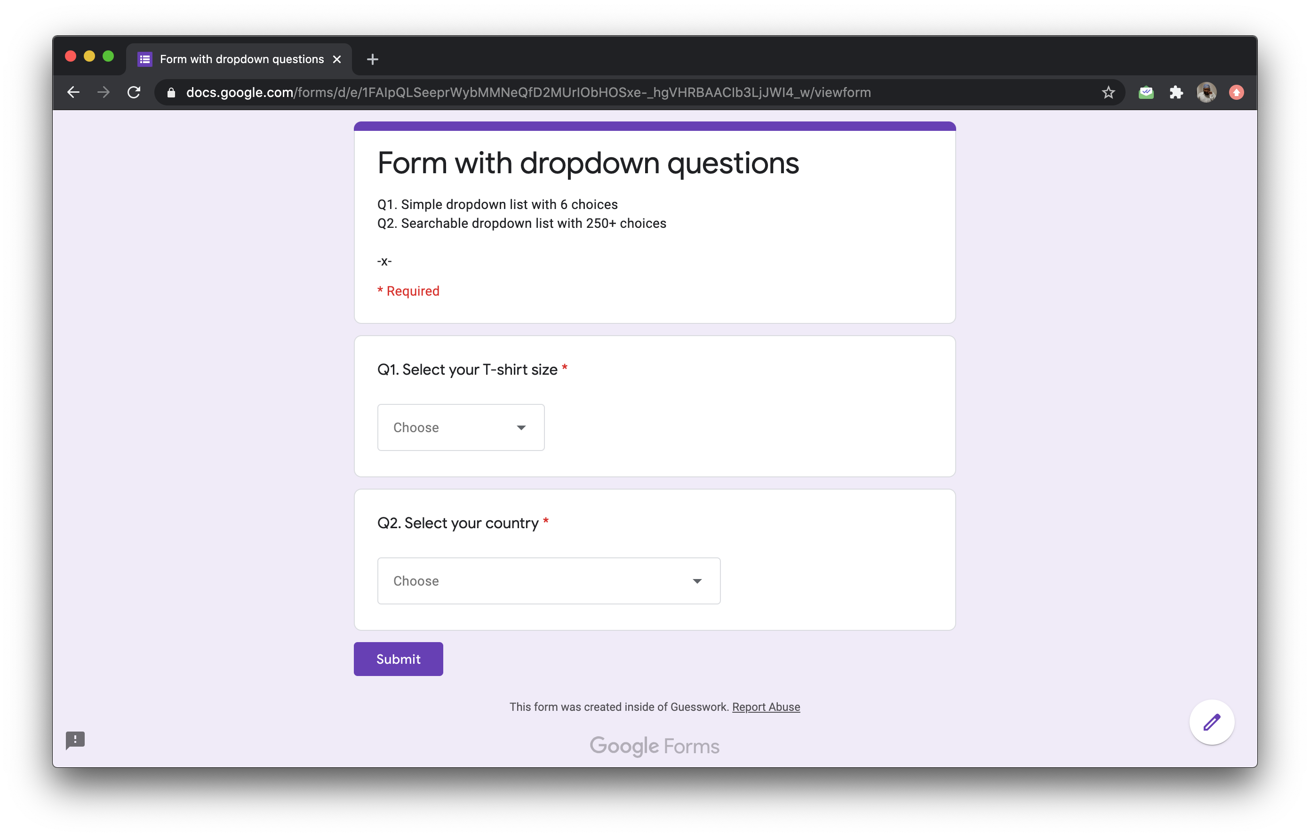This screenshot has width=1310, height=837.
Task: Click the bookmark/star icon in address bar
Action: pos(1109,93)
